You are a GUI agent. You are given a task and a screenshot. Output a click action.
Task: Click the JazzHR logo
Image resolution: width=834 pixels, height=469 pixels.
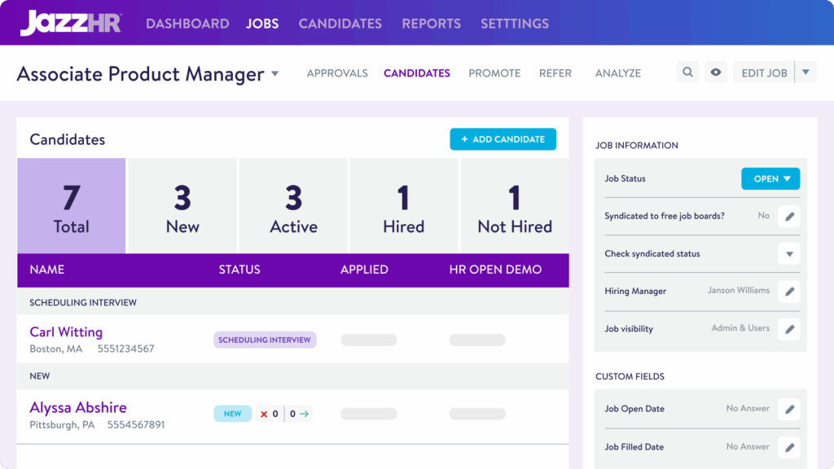(x=71, y=23)
